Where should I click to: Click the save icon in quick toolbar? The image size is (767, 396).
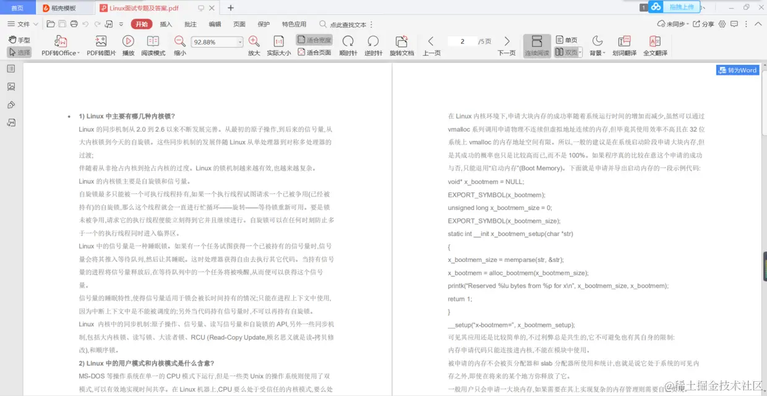[62, 24]
